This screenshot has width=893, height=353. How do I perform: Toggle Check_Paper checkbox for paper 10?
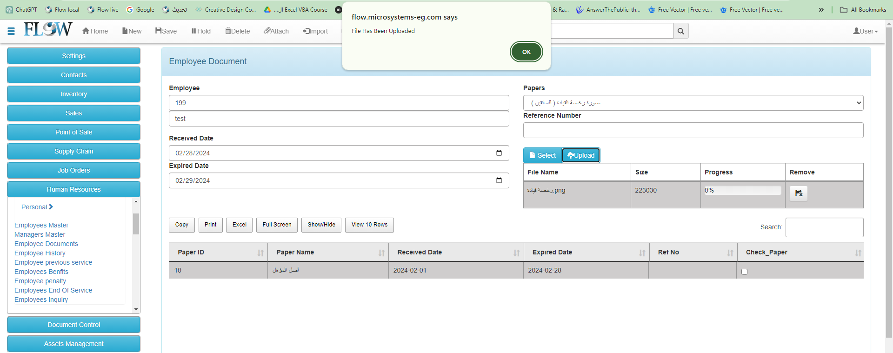click(744, 272)
